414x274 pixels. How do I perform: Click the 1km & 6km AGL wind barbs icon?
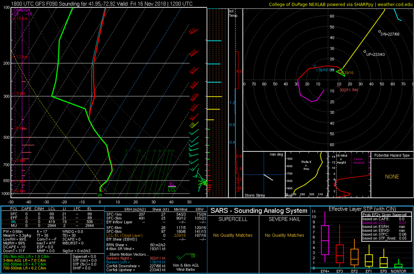pyautogui.click(x=185, y=256)
